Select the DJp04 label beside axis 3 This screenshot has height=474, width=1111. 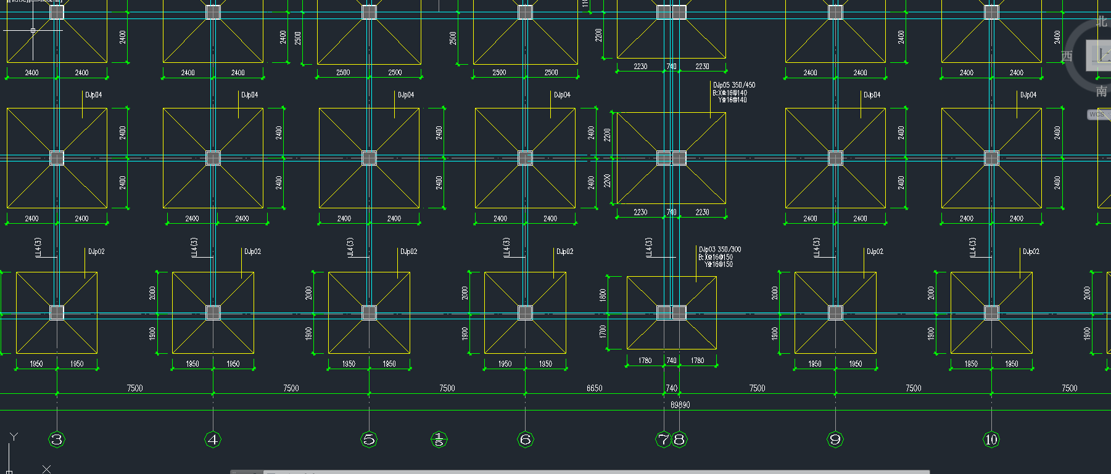[94, 95]
